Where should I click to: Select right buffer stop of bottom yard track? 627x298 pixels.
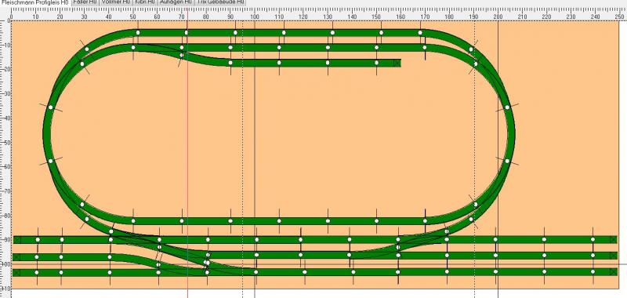[x=614, y=272]
